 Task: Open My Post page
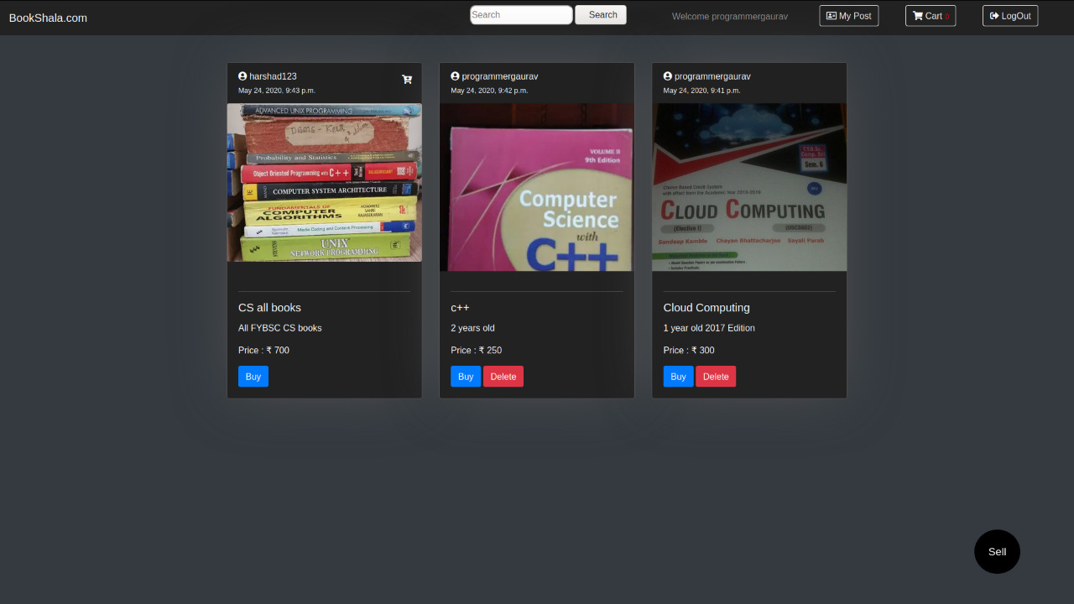click(848, 16)
